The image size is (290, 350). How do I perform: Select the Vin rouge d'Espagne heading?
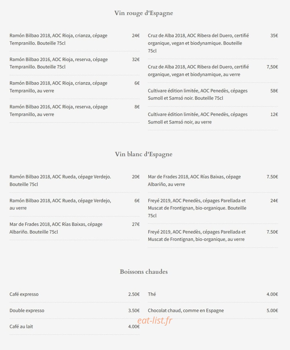point(144,13)
